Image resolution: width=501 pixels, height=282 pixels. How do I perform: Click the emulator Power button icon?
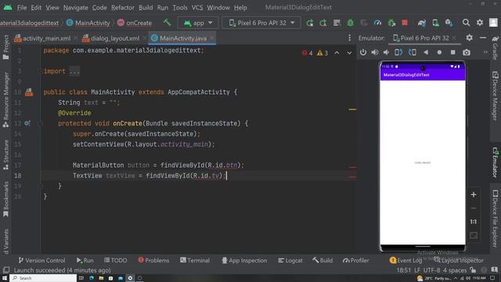(x=363, y=52)
